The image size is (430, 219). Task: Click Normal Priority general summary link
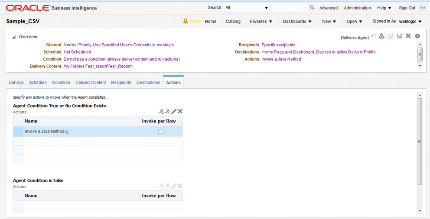[x=119, y=45]
